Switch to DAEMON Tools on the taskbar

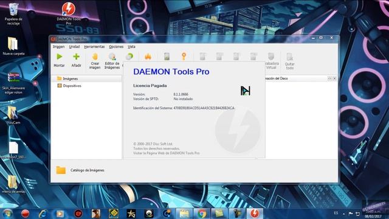click(x=255, y=214)
